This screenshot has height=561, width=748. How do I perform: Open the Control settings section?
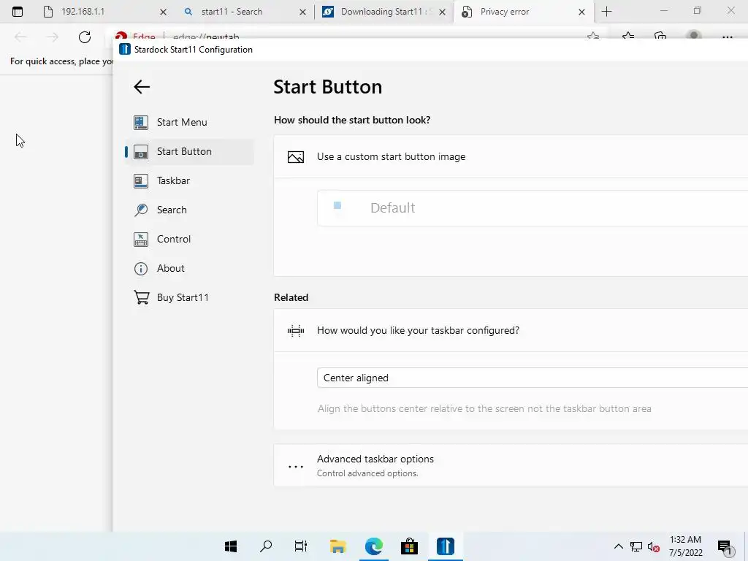pos(189,239)
